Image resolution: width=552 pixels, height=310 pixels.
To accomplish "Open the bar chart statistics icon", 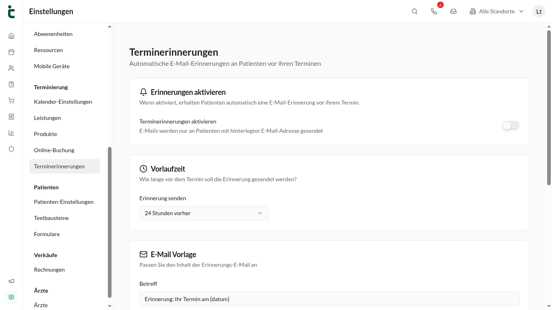I will point(11,133).
